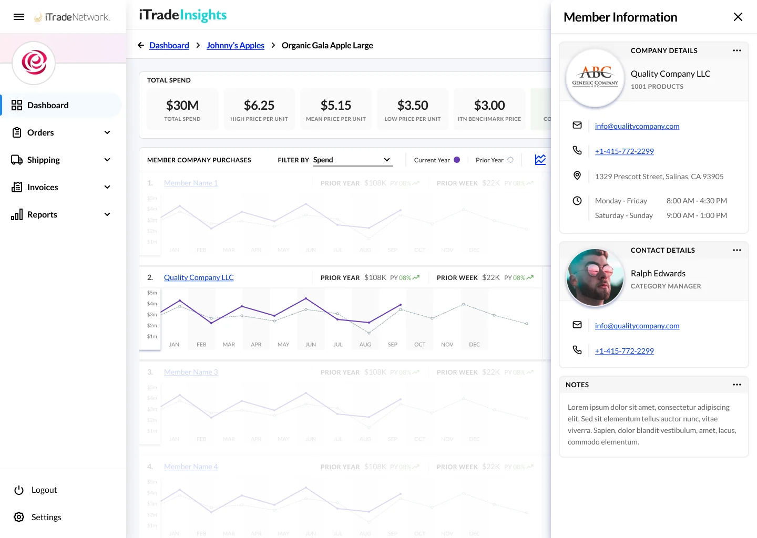Expand the Invoices chevron

tap(107, 187)
